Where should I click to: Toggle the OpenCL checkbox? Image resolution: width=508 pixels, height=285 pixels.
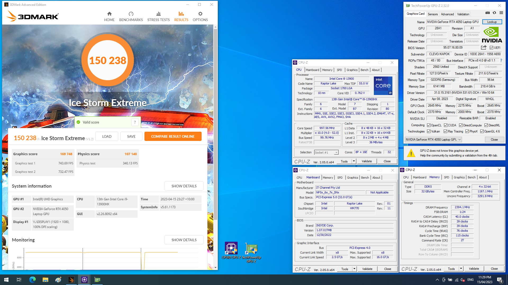click(429, 125)
